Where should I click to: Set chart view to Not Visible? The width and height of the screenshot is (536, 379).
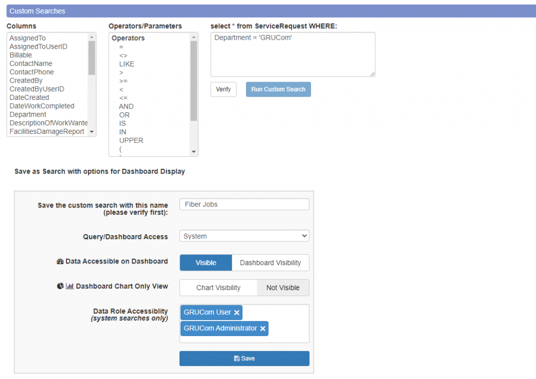(x=283, y=288)
